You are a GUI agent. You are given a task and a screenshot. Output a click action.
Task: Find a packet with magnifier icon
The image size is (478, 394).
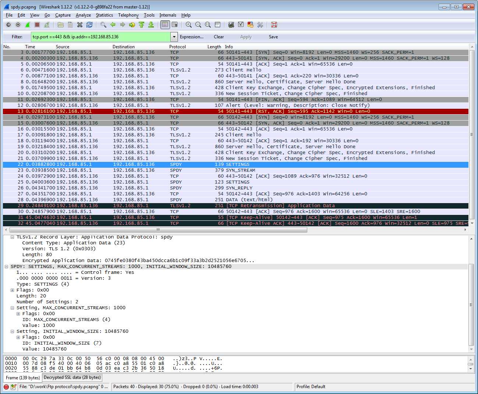(103, 25)
